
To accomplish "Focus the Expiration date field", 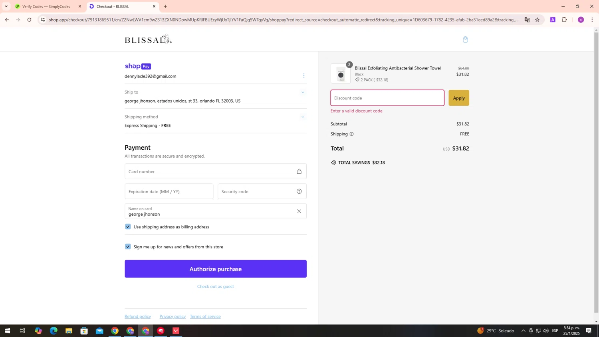I will pyautogui.click(x=169, y=191).
